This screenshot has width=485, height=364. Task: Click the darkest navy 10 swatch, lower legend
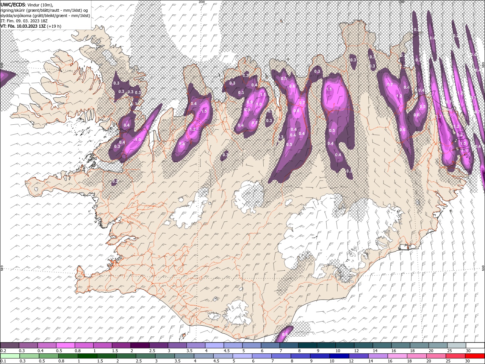(340, 356)
